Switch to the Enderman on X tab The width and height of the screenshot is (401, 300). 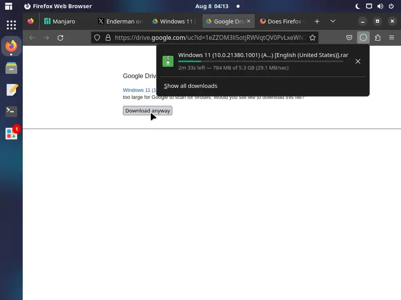click(120, 21)
